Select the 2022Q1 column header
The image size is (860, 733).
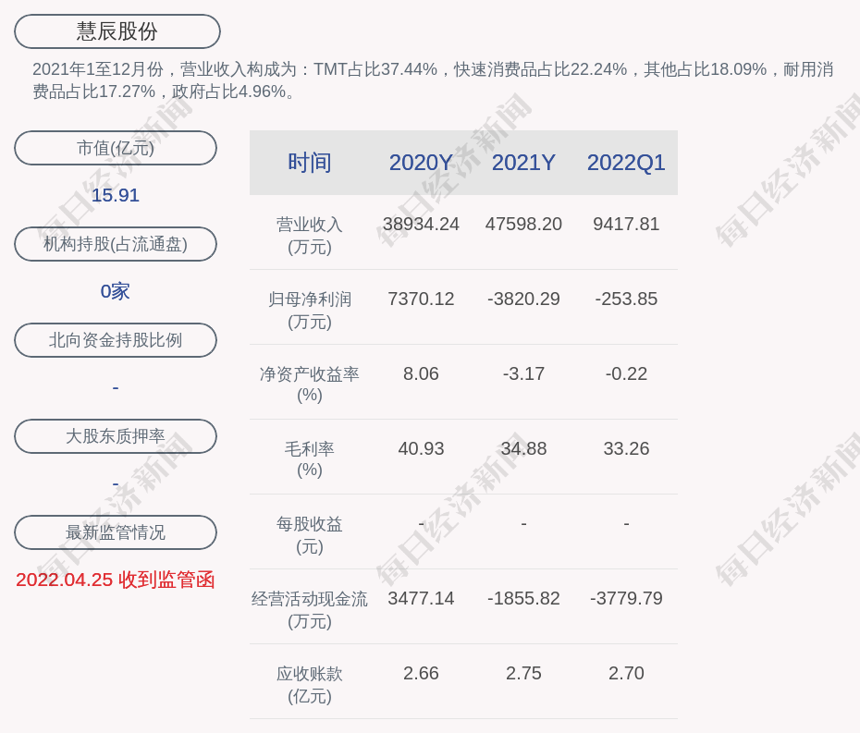[x=626, y=163]
